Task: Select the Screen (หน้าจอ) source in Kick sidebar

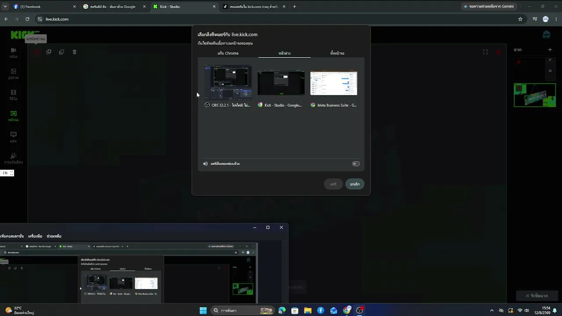Action: [x=13, y=116]
